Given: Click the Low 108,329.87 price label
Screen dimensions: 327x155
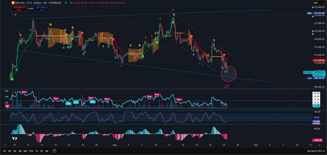Looking at the screenshot, I should [x=316, y=78].
